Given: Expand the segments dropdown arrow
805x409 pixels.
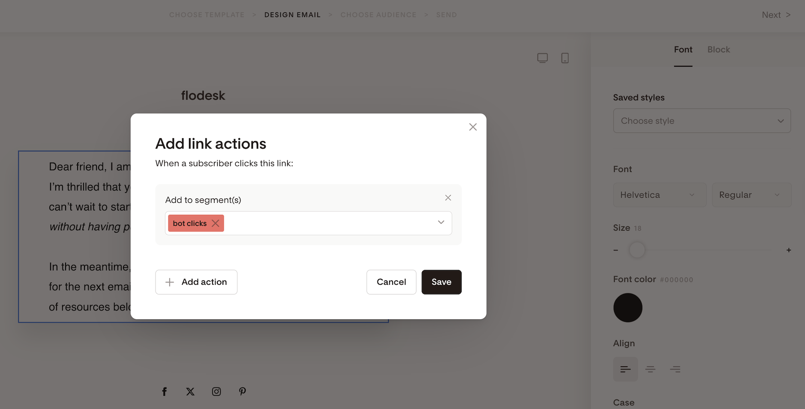Looking at the screenshot, I should coord(441,222).
